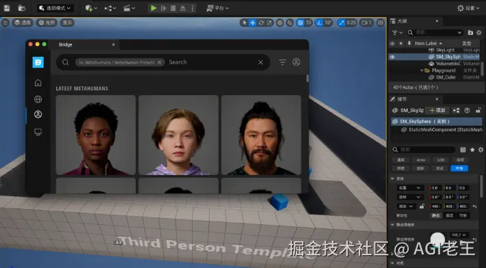This screenshot has width=486, height=268.
Task: Open the Outliner filter dropdown
Action: (x=397, y=32)
